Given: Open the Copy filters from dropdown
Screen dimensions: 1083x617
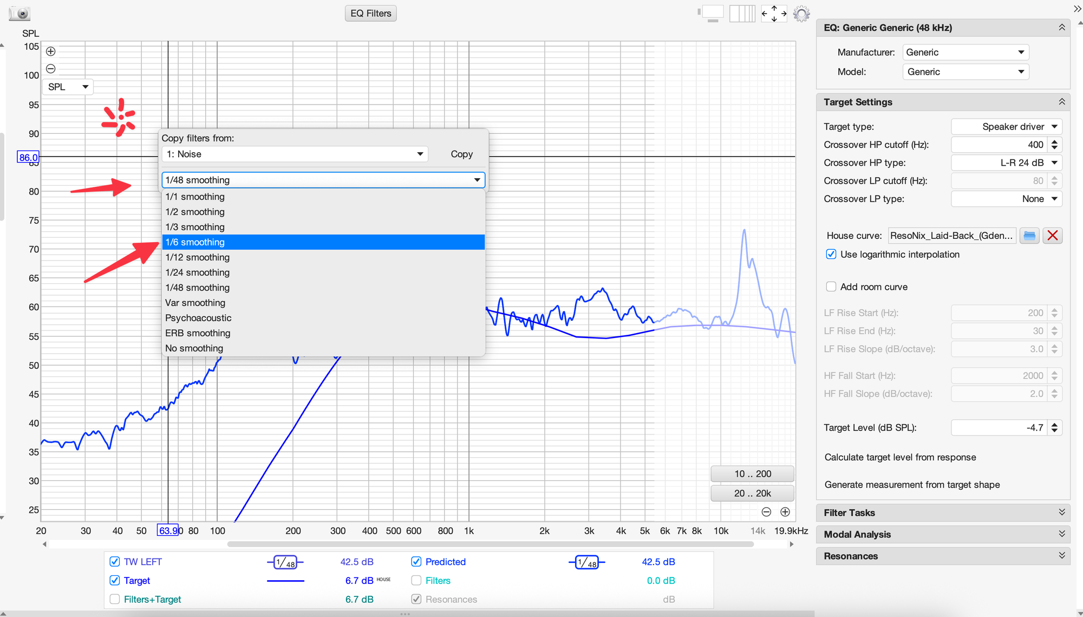Looking at the screenshot, I should (x=295, y=154).
